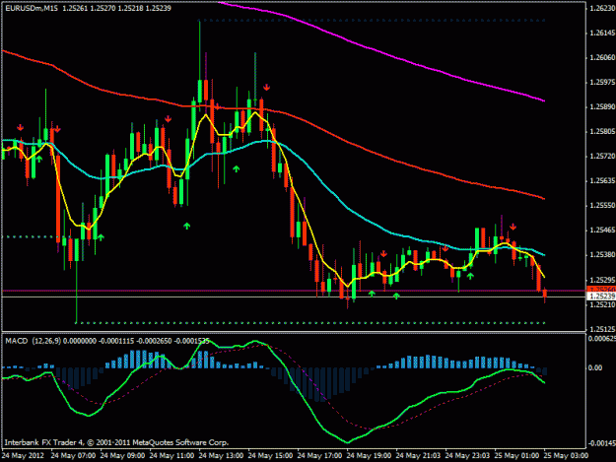Click the EURUSDm,M15 chart title text
This screenshot has height=462, width=616.
coord(32,8)
